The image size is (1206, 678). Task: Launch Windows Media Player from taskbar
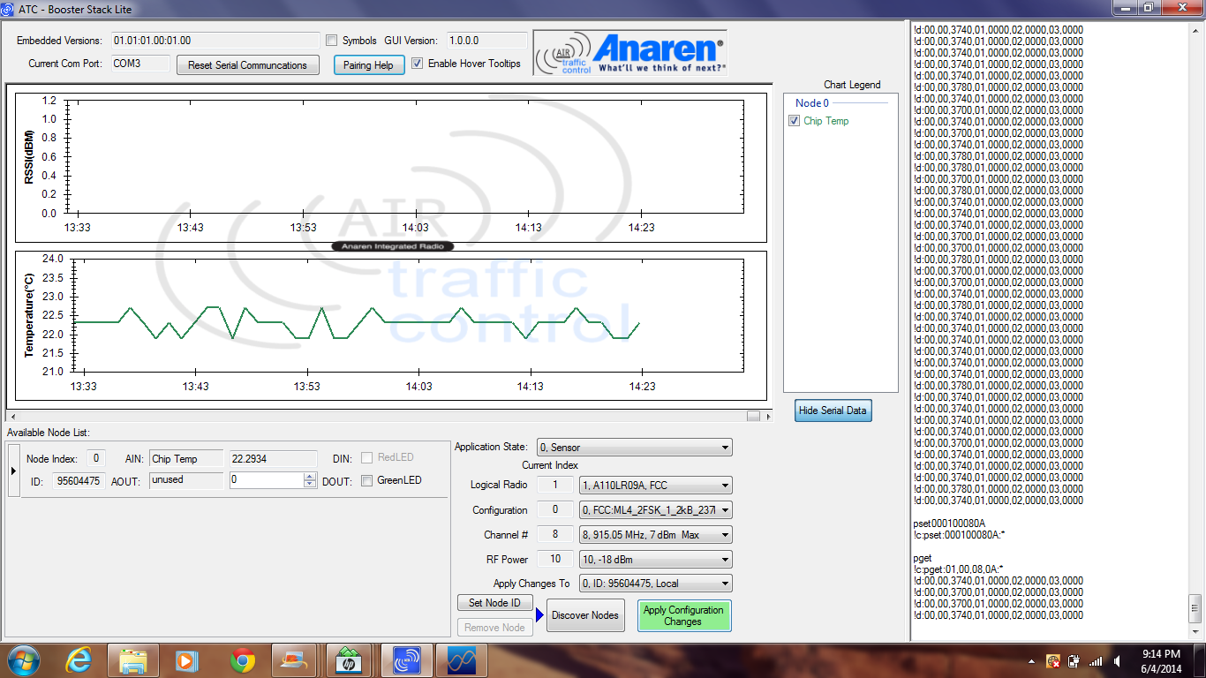[188, 659]
